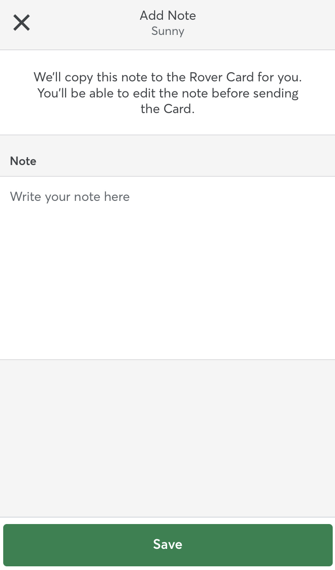Click the words "Rover Card" in description

221,76
